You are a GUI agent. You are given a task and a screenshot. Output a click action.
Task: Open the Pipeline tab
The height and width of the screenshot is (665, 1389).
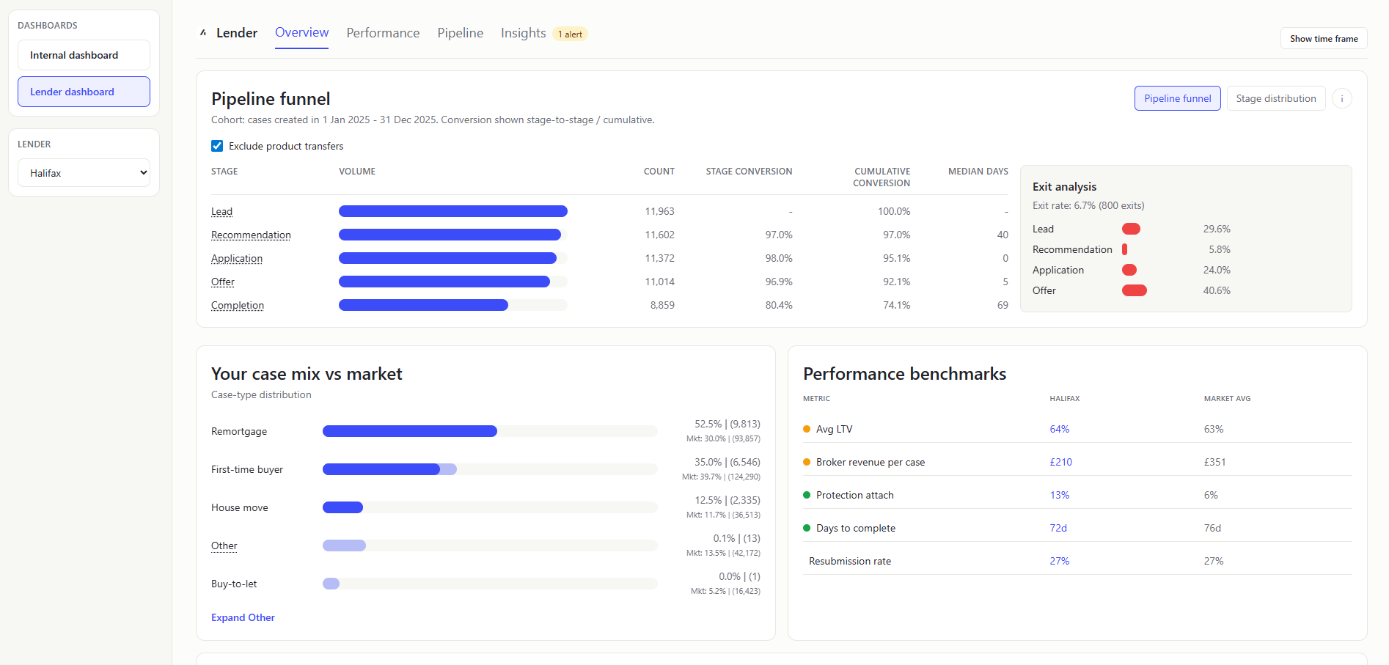pos(460,33)
